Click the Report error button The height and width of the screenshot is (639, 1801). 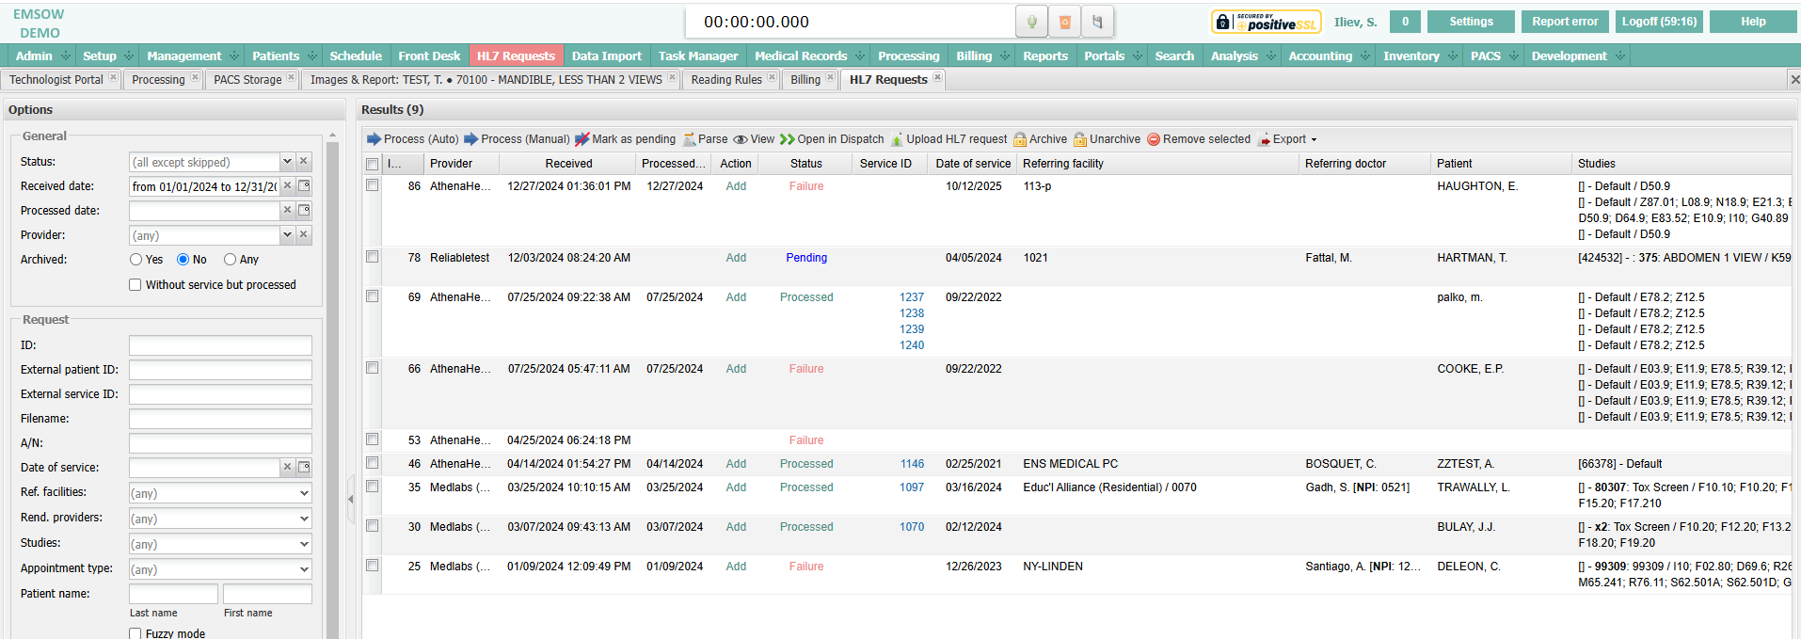(1564, 22)
